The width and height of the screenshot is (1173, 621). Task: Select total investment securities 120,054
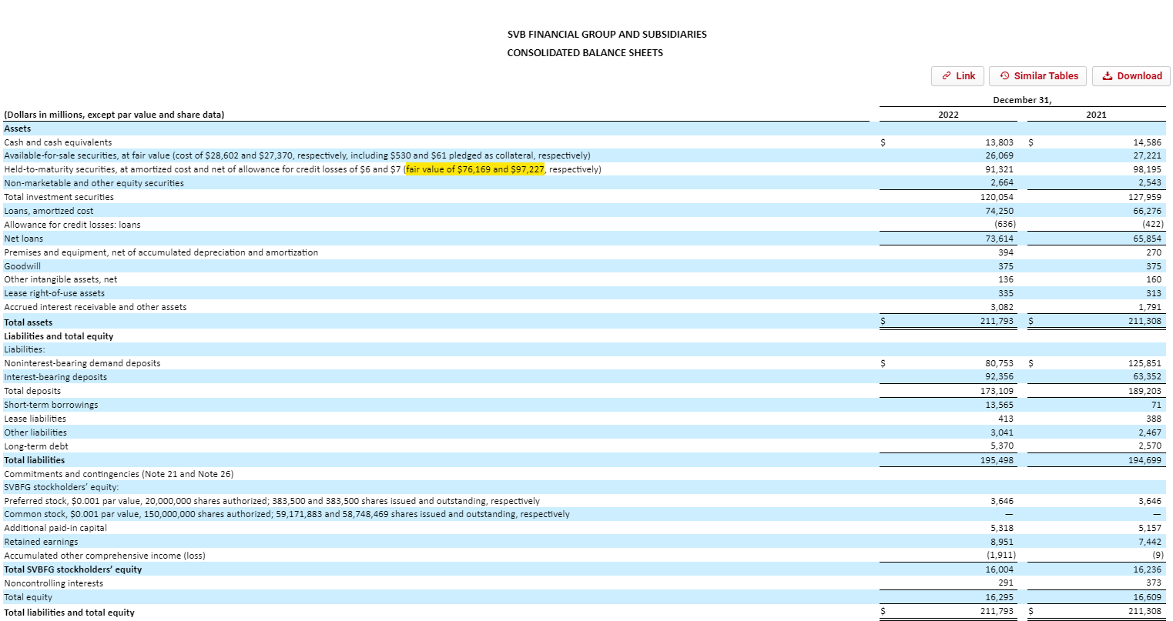pos(997,197)
